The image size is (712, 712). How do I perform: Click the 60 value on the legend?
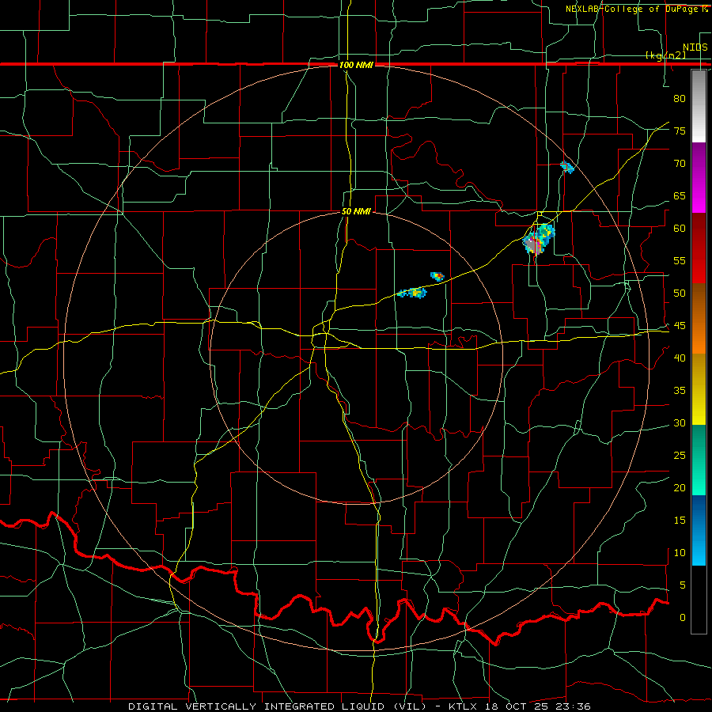(x=680, y=229)
